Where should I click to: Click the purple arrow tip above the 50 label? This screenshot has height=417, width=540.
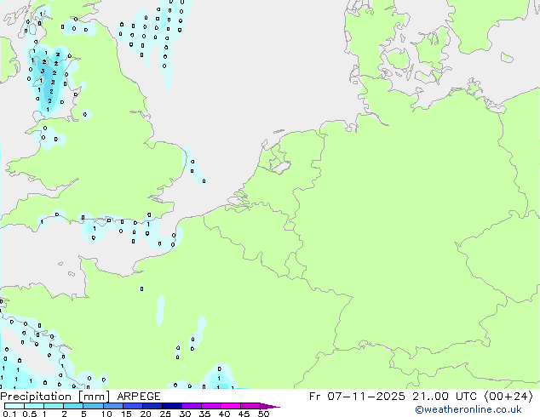[x=270, y=407]
